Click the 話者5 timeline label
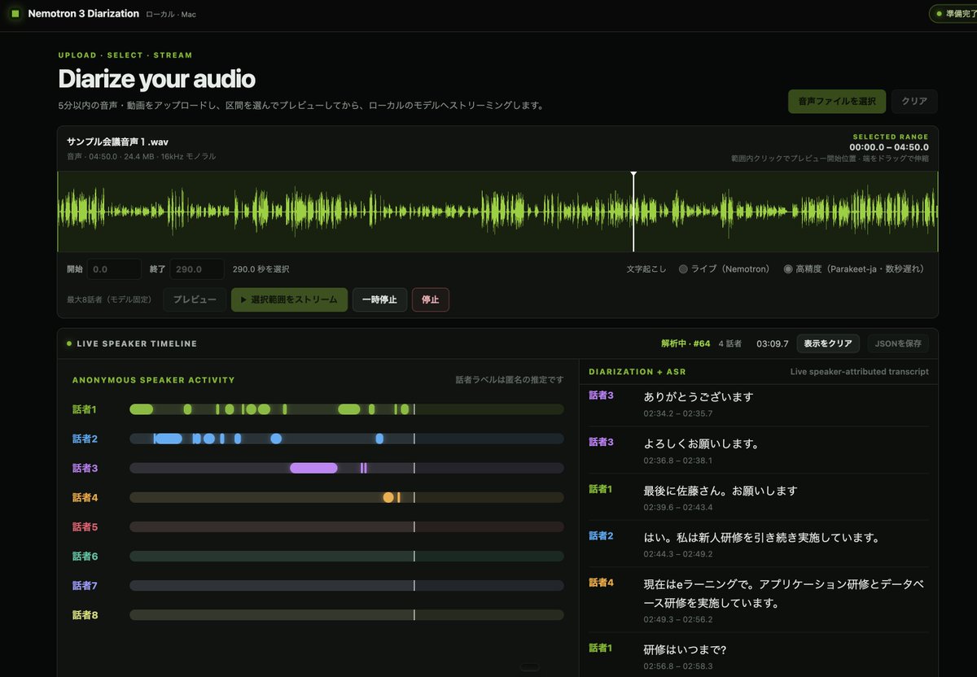 [85, 526]
